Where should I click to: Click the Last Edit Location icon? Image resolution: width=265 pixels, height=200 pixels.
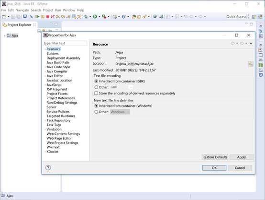[x=186, y=17]
